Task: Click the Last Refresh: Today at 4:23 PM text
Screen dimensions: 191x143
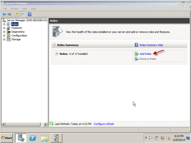Action: 73,124
